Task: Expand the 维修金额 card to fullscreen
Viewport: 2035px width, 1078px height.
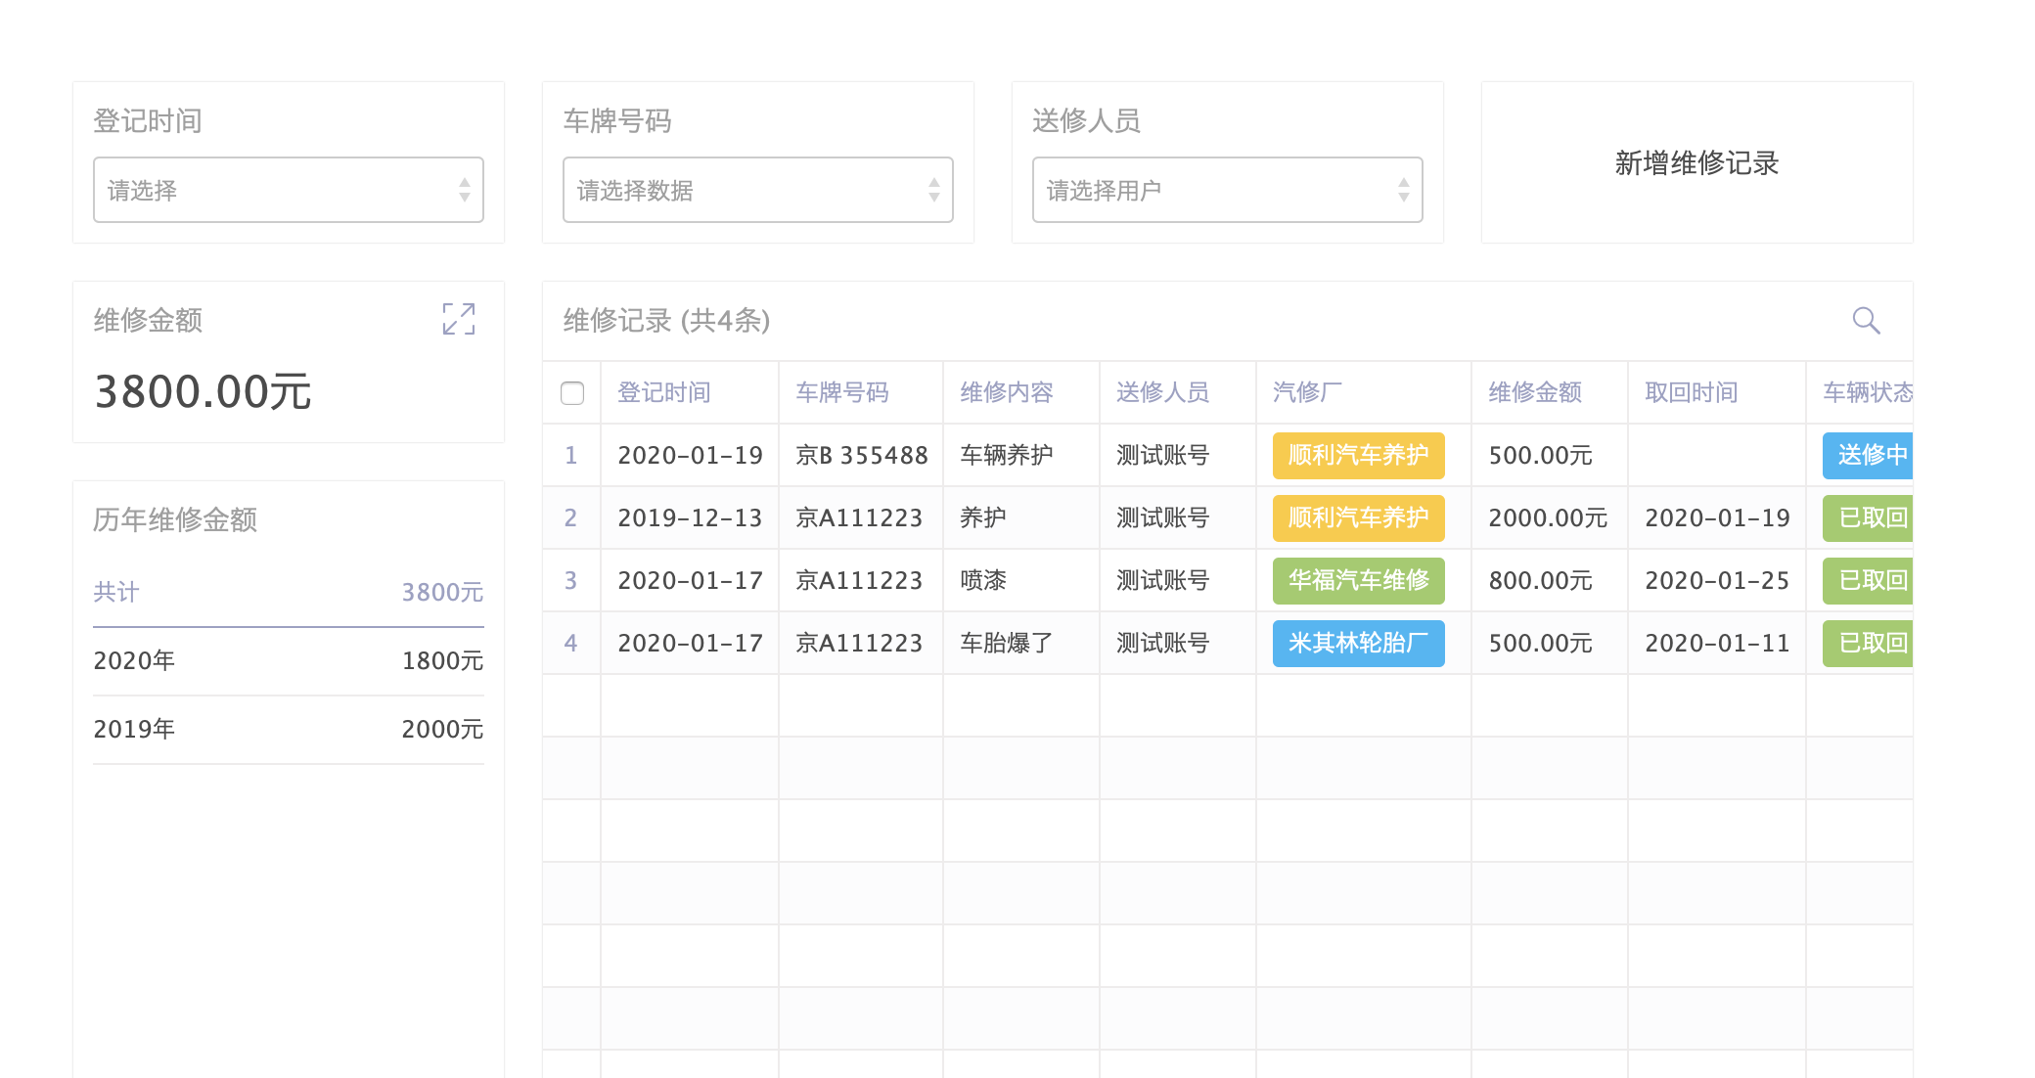Action: pyautogui.click(x=459, y=319)
